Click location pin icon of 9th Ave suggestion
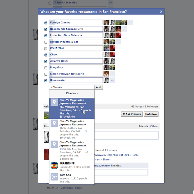The image size is (194, 194). [x=54, y=144]
